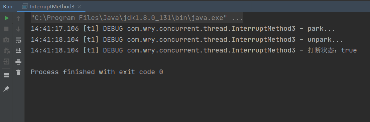Rerun InterruptMethod3 with the green play icon
The height and width of the screenshot is (122, 370).
6,18
